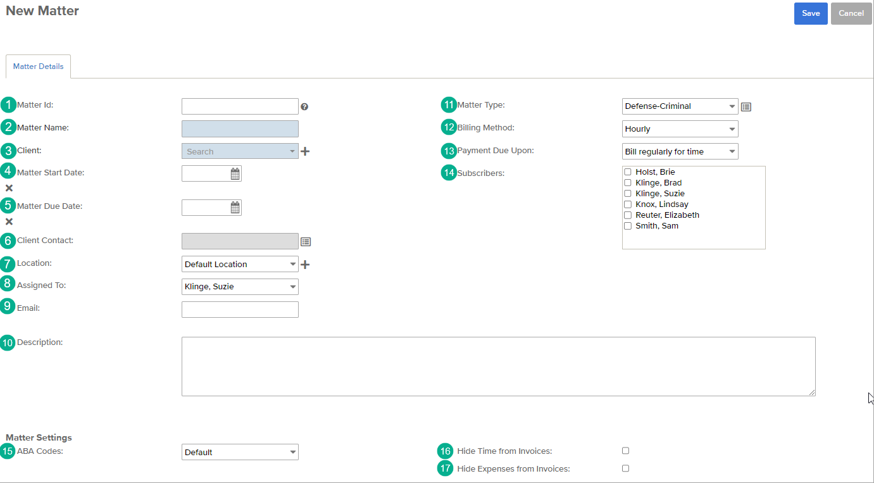Expand the Billing Method dropdown

680,129
